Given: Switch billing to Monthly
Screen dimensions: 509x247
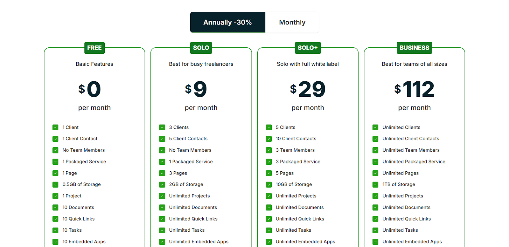Looking at the screenshot, I should pos(292,22).
